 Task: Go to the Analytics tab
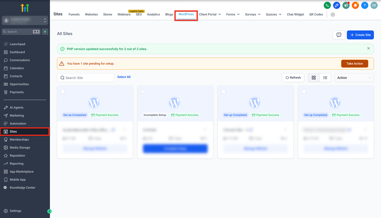pyautogui.click(x=153, y=14)
